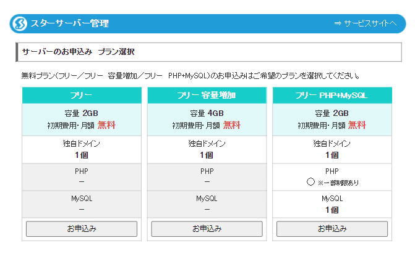Viewport: 415px width, 272px height.
Task: Click the スターサーバー管理 header title
Action: pos(70,23)
